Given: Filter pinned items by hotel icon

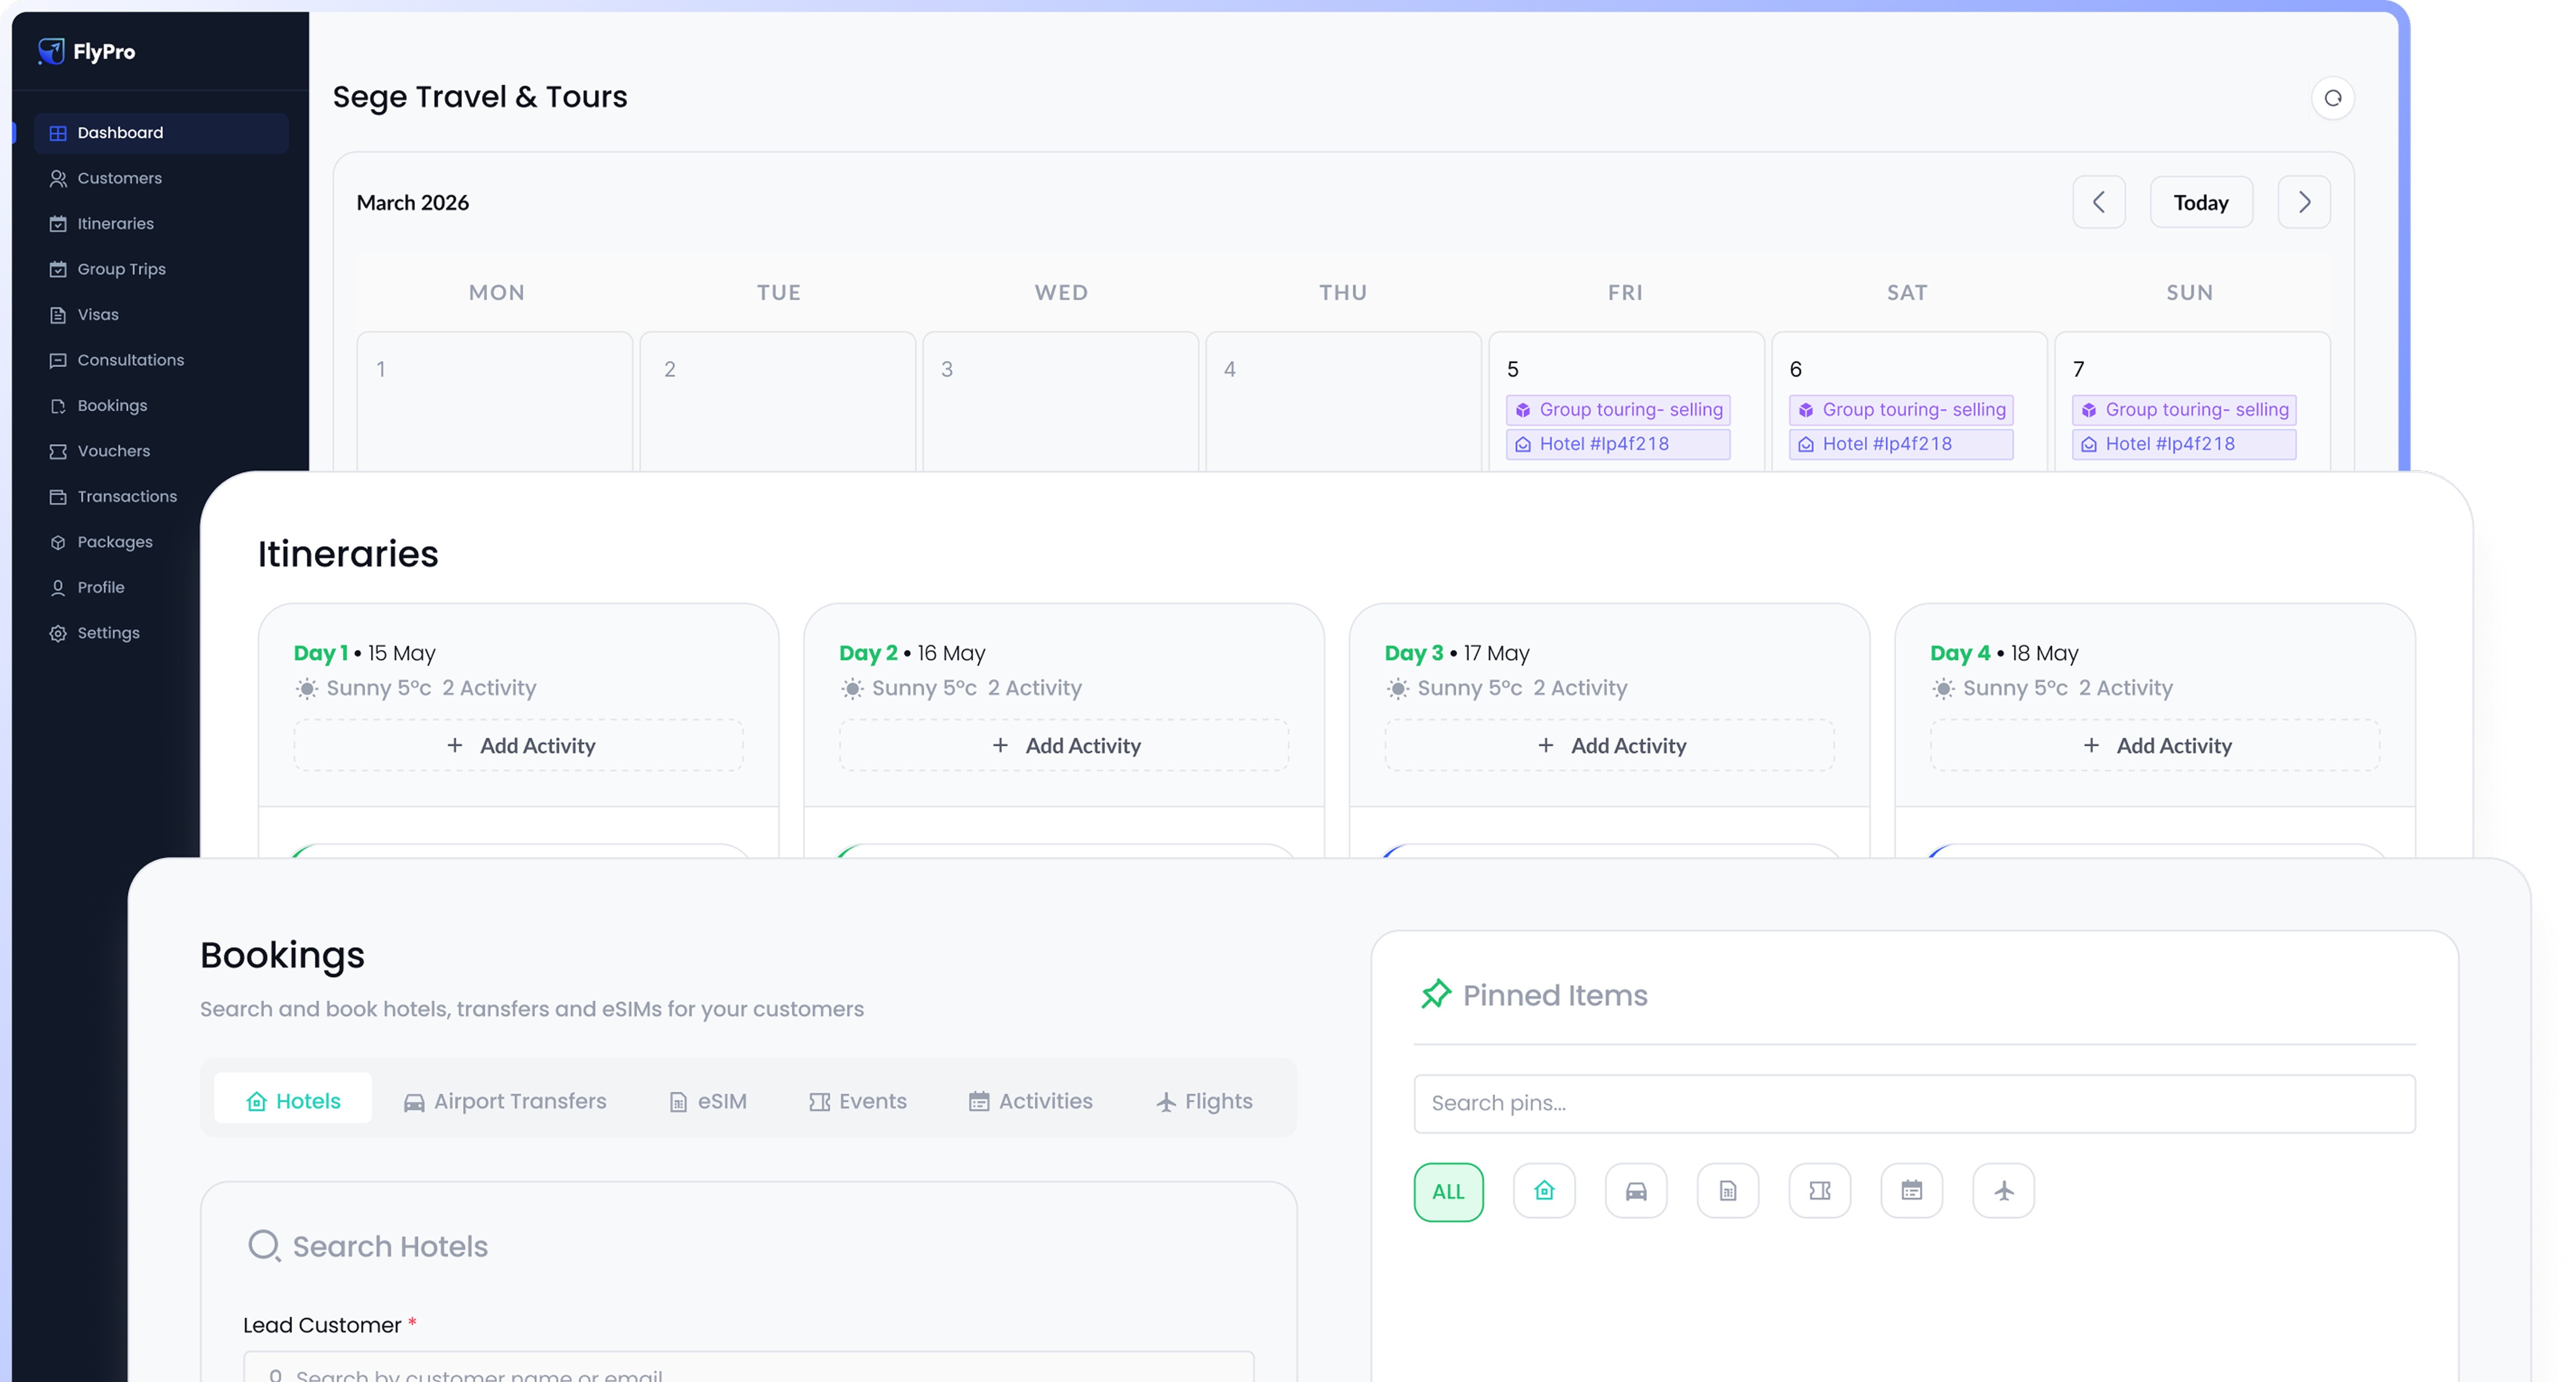Looking at the screenshot, I should pos(1544,1191).
